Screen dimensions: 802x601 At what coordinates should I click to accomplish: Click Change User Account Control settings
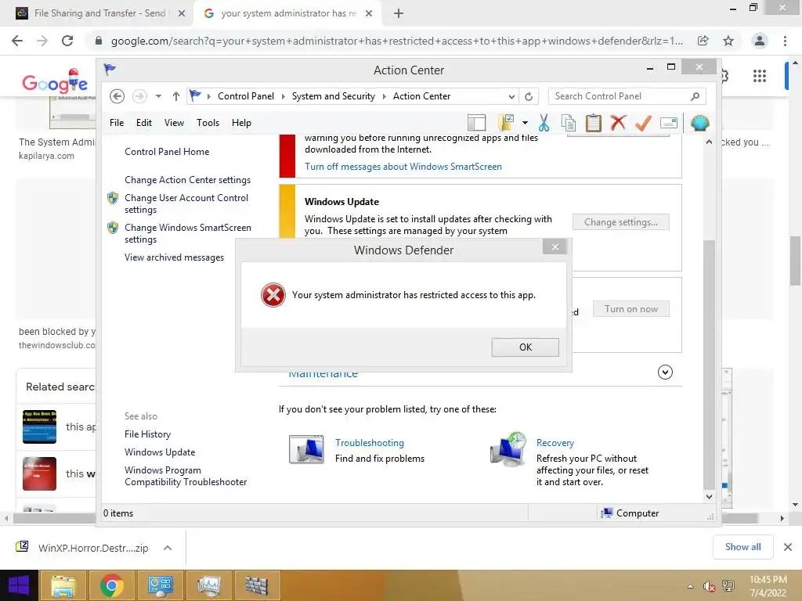click(x=186, y=203)
